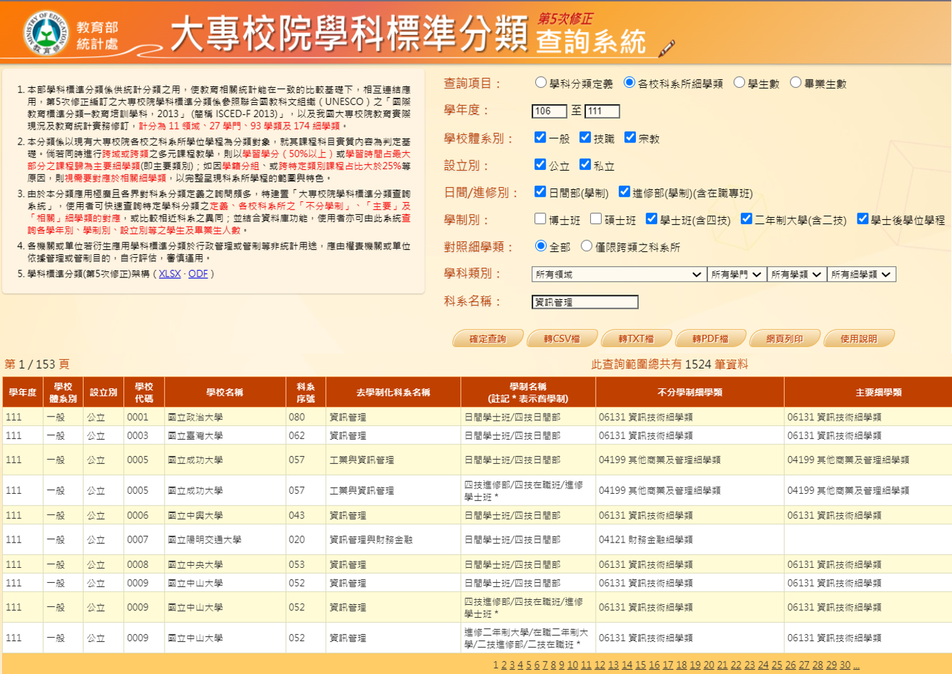The height and width of the screenshot is (674, 952).
Task: Open the ODF classification file link
Action: (198, 273)
